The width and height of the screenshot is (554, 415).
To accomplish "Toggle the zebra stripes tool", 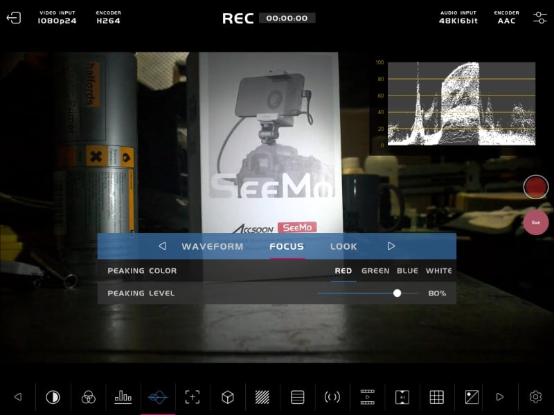I will [262, 397].
